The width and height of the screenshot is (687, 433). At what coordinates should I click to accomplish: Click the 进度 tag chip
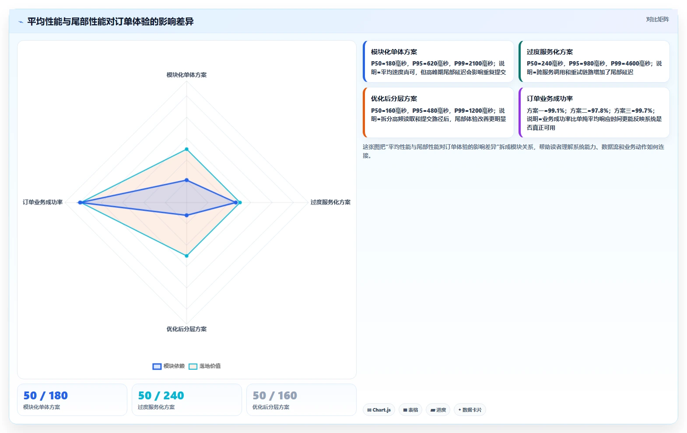click(438, 410)
